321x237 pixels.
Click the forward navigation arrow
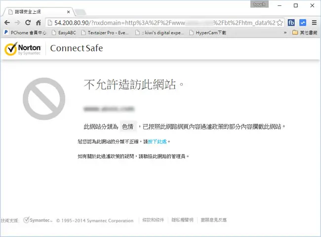click(x=18, y=23)
